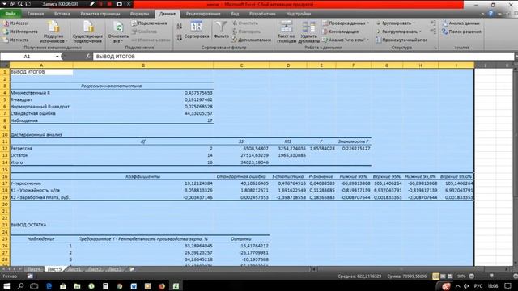Select cell 'Множественный R'

click(41, 93)
